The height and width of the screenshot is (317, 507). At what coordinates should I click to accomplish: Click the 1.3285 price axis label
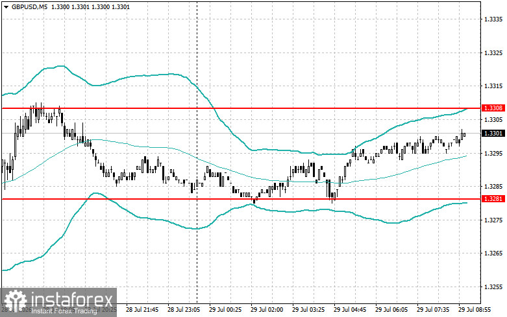coord(493,187)
